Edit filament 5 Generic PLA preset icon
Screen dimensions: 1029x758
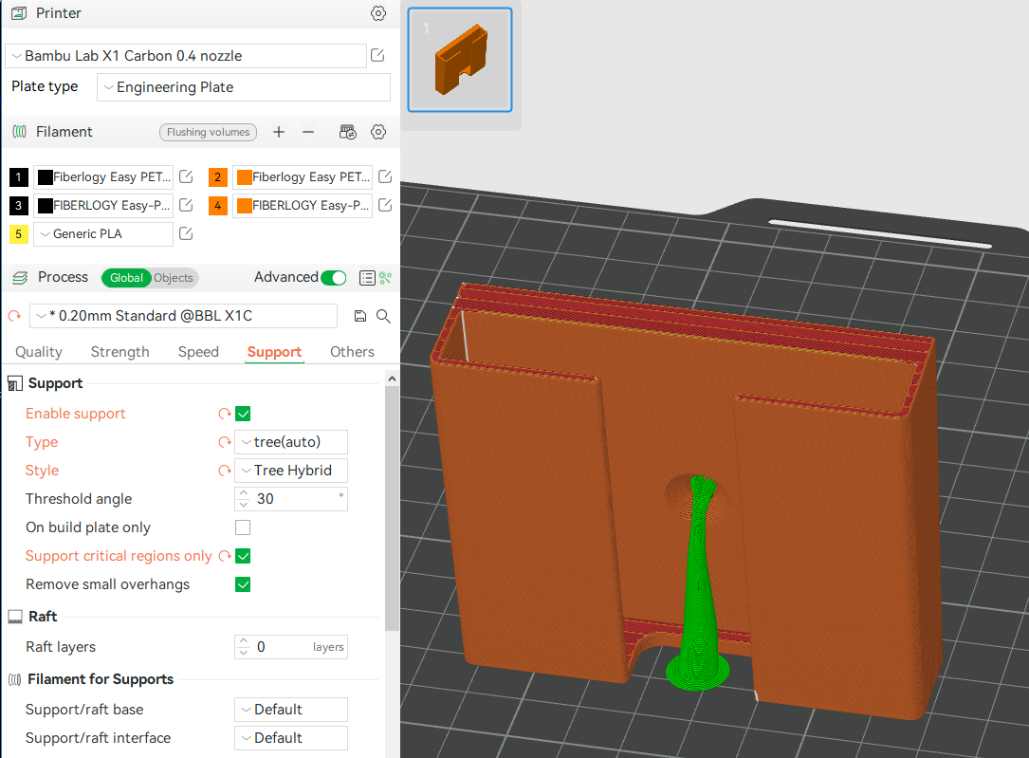pos(187,233)
